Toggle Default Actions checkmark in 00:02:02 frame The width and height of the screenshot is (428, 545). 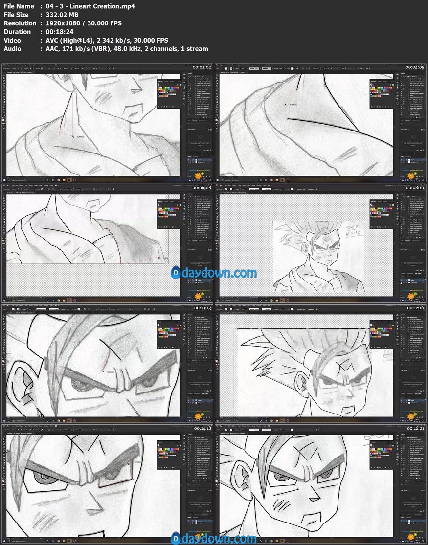point(189,77)
